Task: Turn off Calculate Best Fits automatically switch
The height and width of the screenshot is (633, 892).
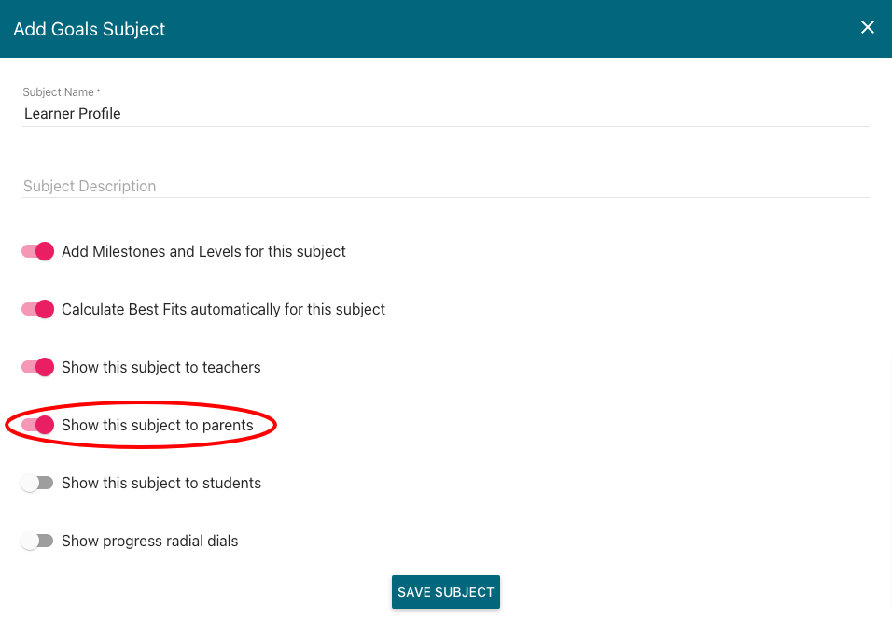Action: coord(37,309)
